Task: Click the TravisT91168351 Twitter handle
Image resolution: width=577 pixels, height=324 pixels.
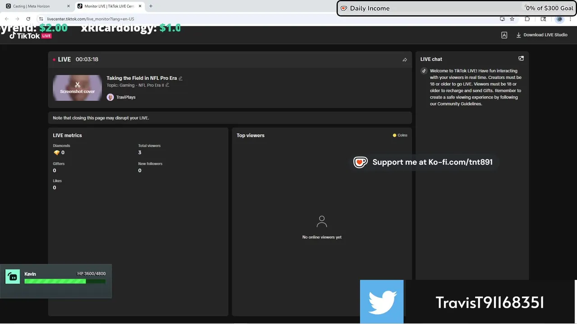Action: pos(490,303)
